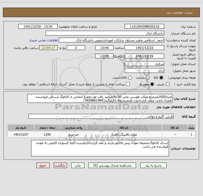Click the 'نام کالا' column header
Screen dimensions: 203x196
coord(124,128)
